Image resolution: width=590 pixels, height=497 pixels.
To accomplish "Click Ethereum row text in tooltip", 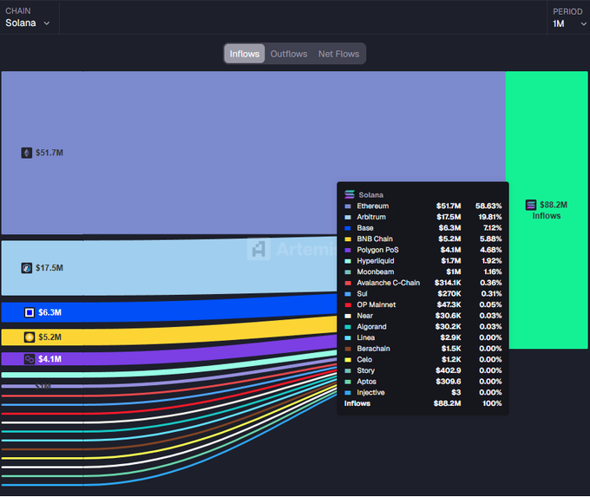I will coord(373,206).
